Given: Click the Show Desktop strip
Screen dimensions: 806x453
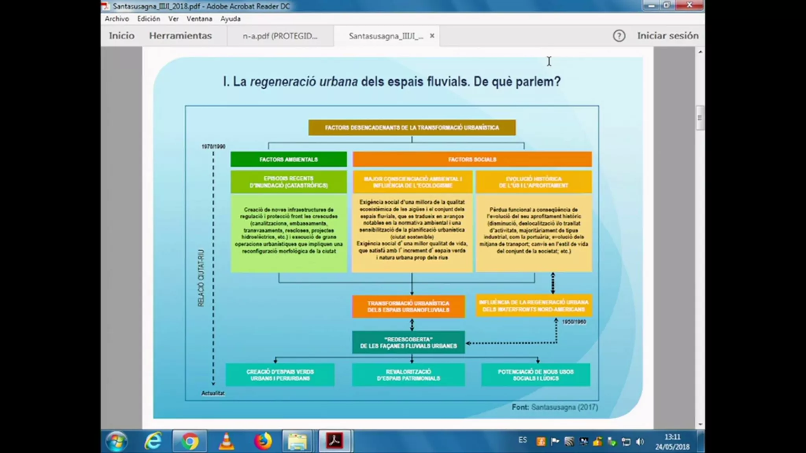Looking at the screenshot, I should [x=701, y=441].
